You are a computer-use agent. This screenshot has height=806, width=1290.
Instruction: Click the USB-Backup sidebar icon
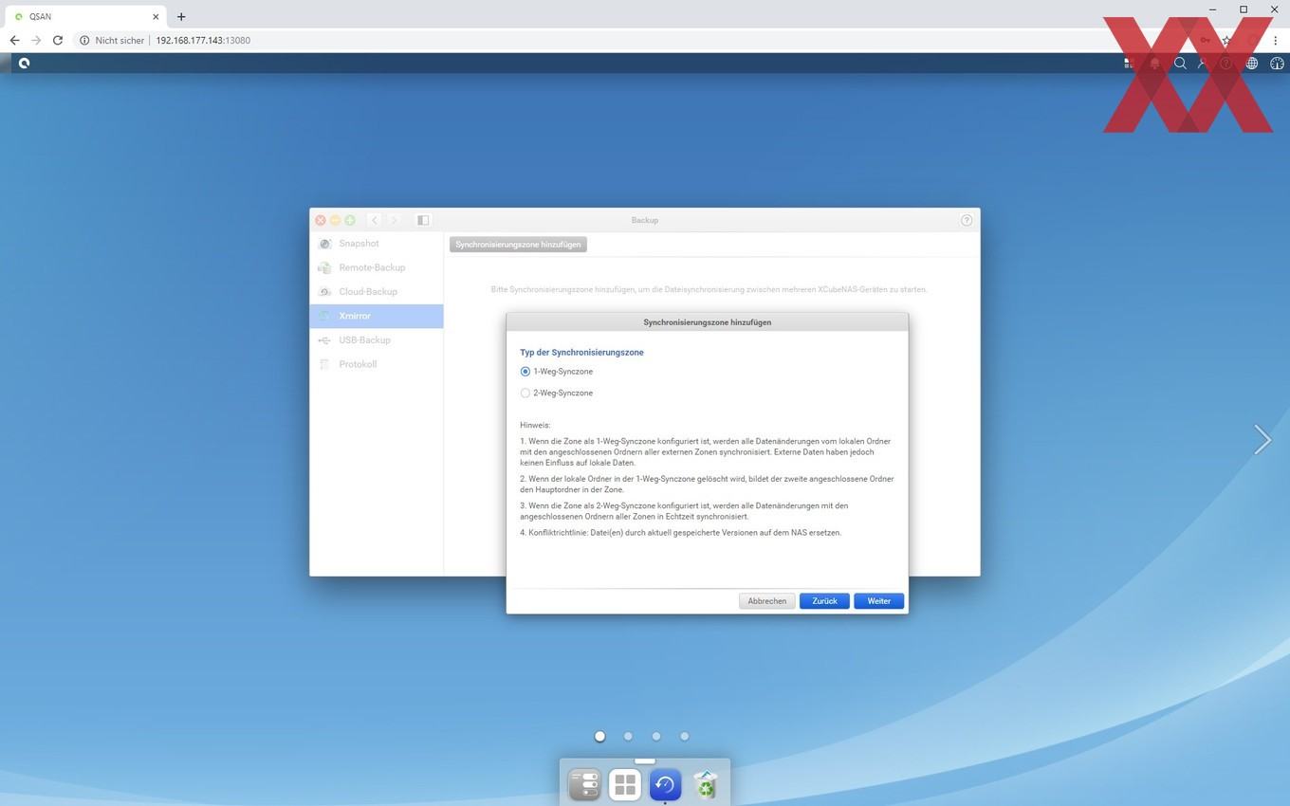[x=324, y=340]
